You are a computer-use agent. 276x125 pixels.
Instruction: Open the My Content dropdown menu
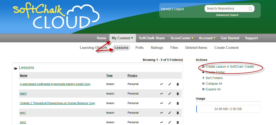(122, 38)
